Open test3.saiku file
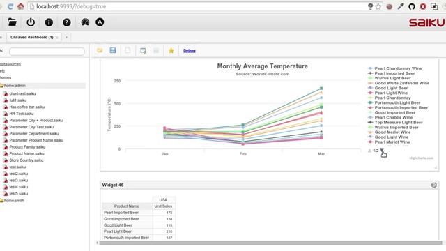 [19, 180]
